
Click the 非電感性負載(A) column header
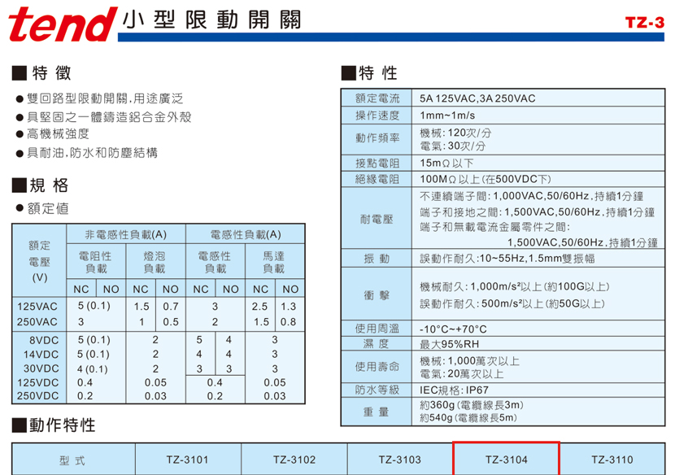click(126, 235)
